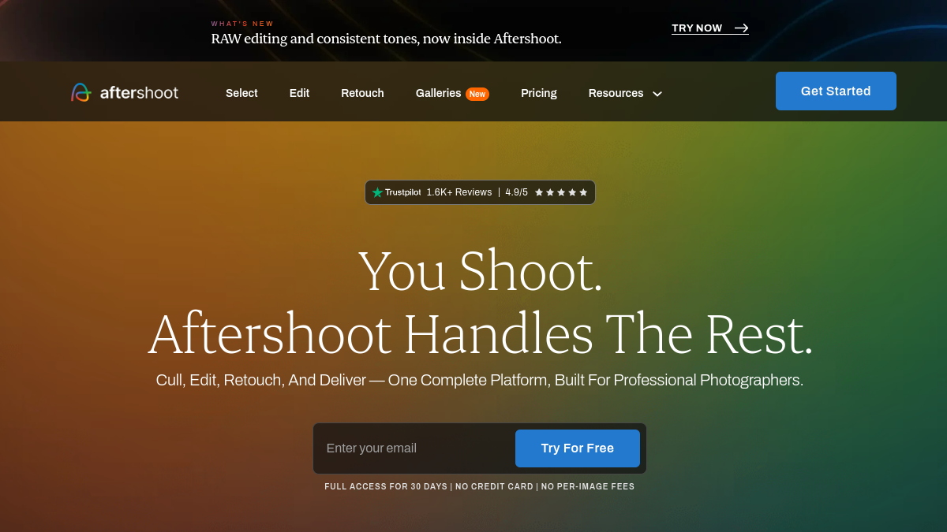Focus the Enter your email field
The height and width of the screenshot is (532, 947).
pos(414,448)
